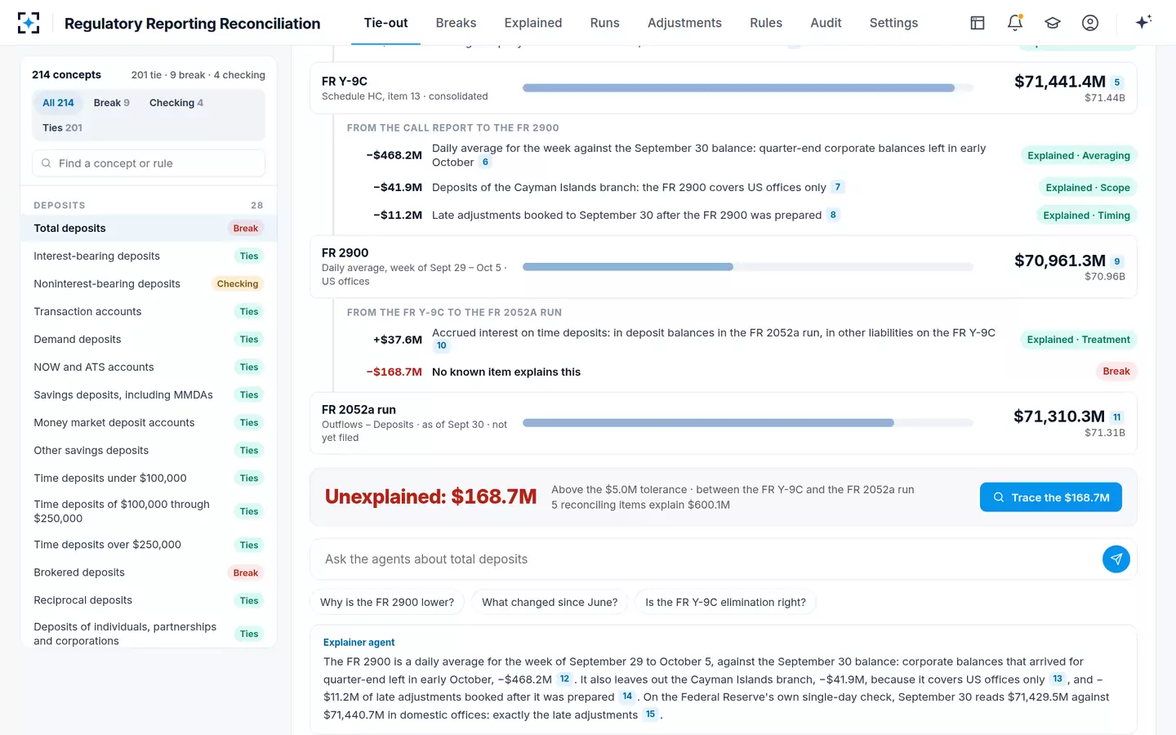Screen dimensions: 1176x735
Task: Open the Audit tab
Action: tap(826, 23)
